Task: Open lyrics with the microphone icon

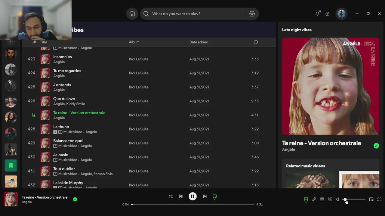Action: pyautogui.click(x=314, y=199)
